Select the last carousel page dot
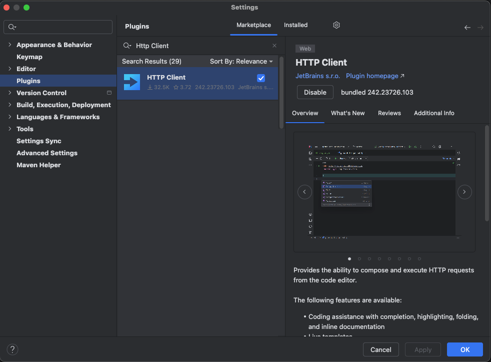491x362 pixels. click(x=419, y=259)
